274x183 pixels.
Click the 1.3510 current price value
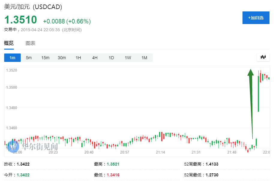20,20
